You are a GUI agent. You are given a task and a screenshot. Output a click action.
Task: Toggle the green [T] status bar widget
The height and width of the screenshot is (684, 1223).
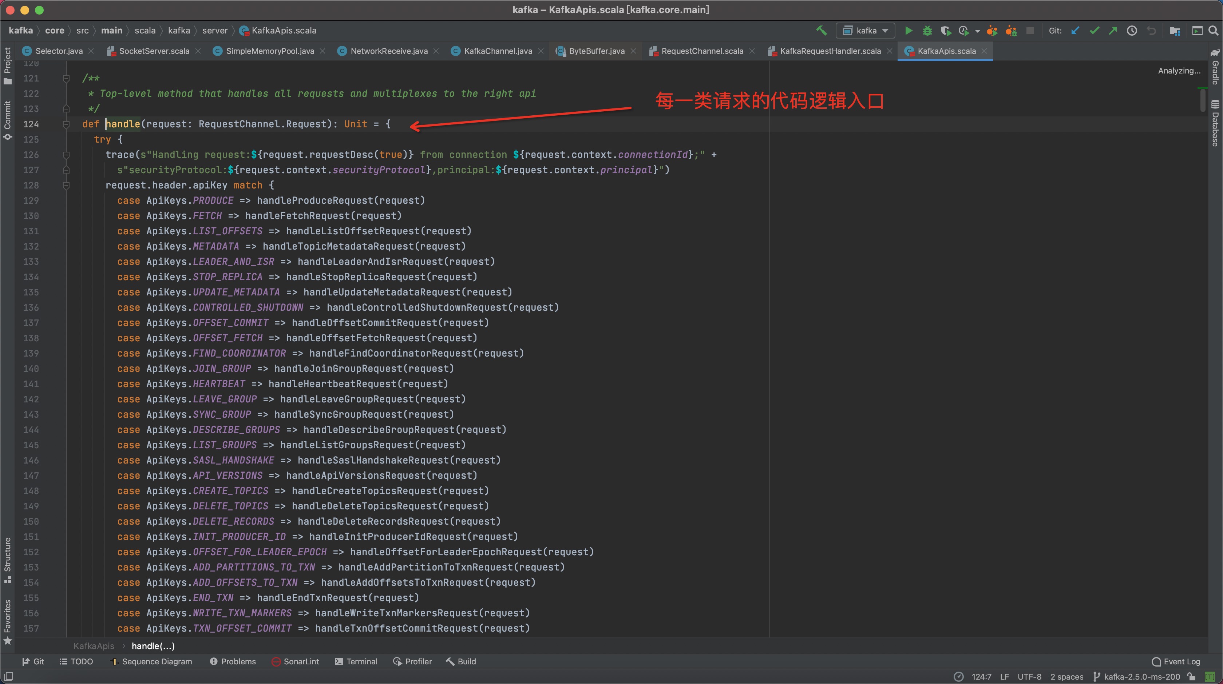1209,676
